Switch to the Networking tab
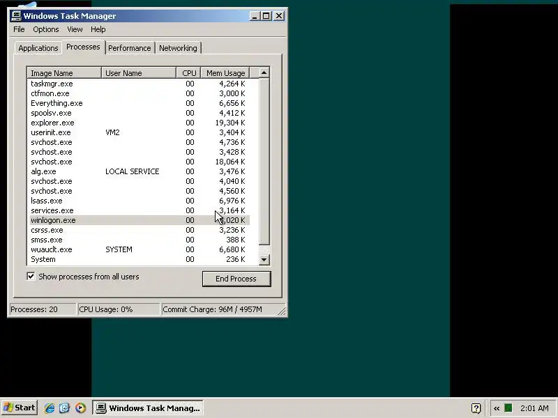The width and height of the screenshot is (558, 418). coord(178,48)
